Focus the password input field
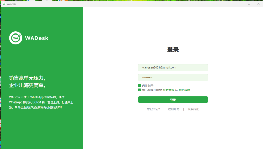 pyautogui.click(x=173, y=77)
